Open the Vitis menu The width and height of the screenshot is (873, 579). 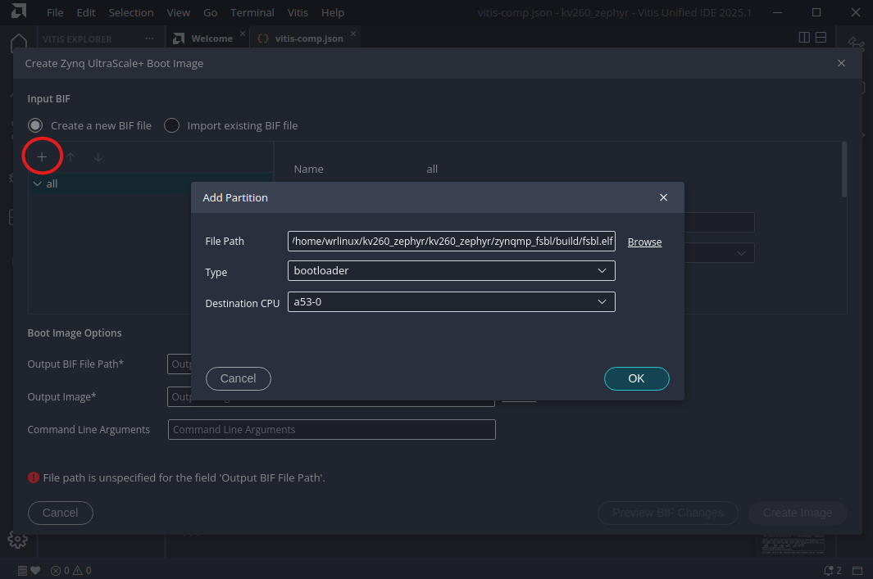[298, 13]
